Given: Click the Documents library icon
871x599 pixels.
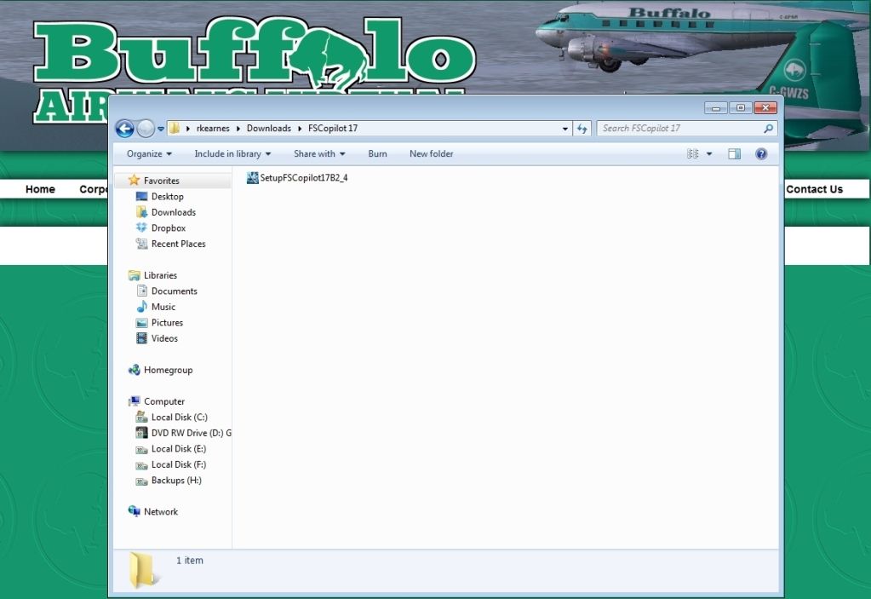Looking at the screenshot, I should [x=141, y=291].
